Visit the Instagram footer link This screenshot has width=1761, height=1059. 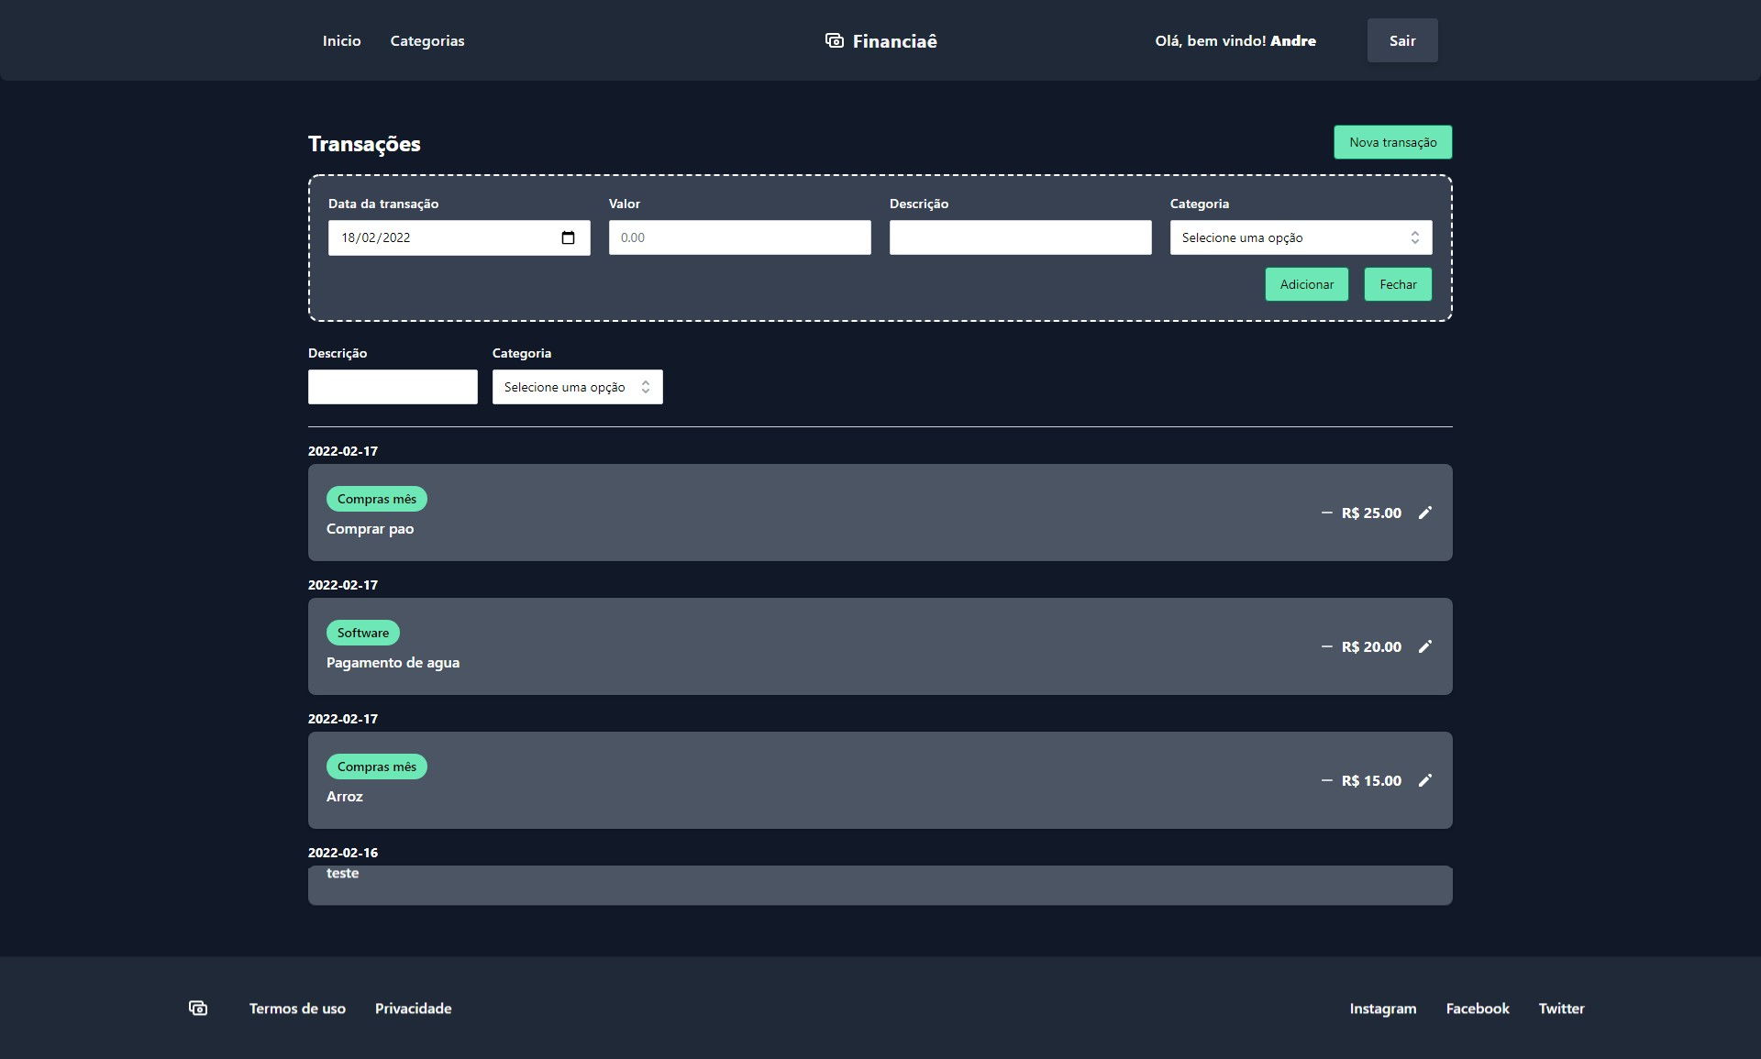[1382, 1008]
